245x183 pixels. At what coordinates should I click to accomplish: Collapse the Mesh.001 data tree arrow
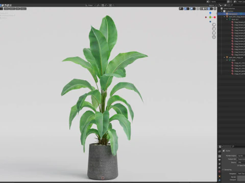227,19
